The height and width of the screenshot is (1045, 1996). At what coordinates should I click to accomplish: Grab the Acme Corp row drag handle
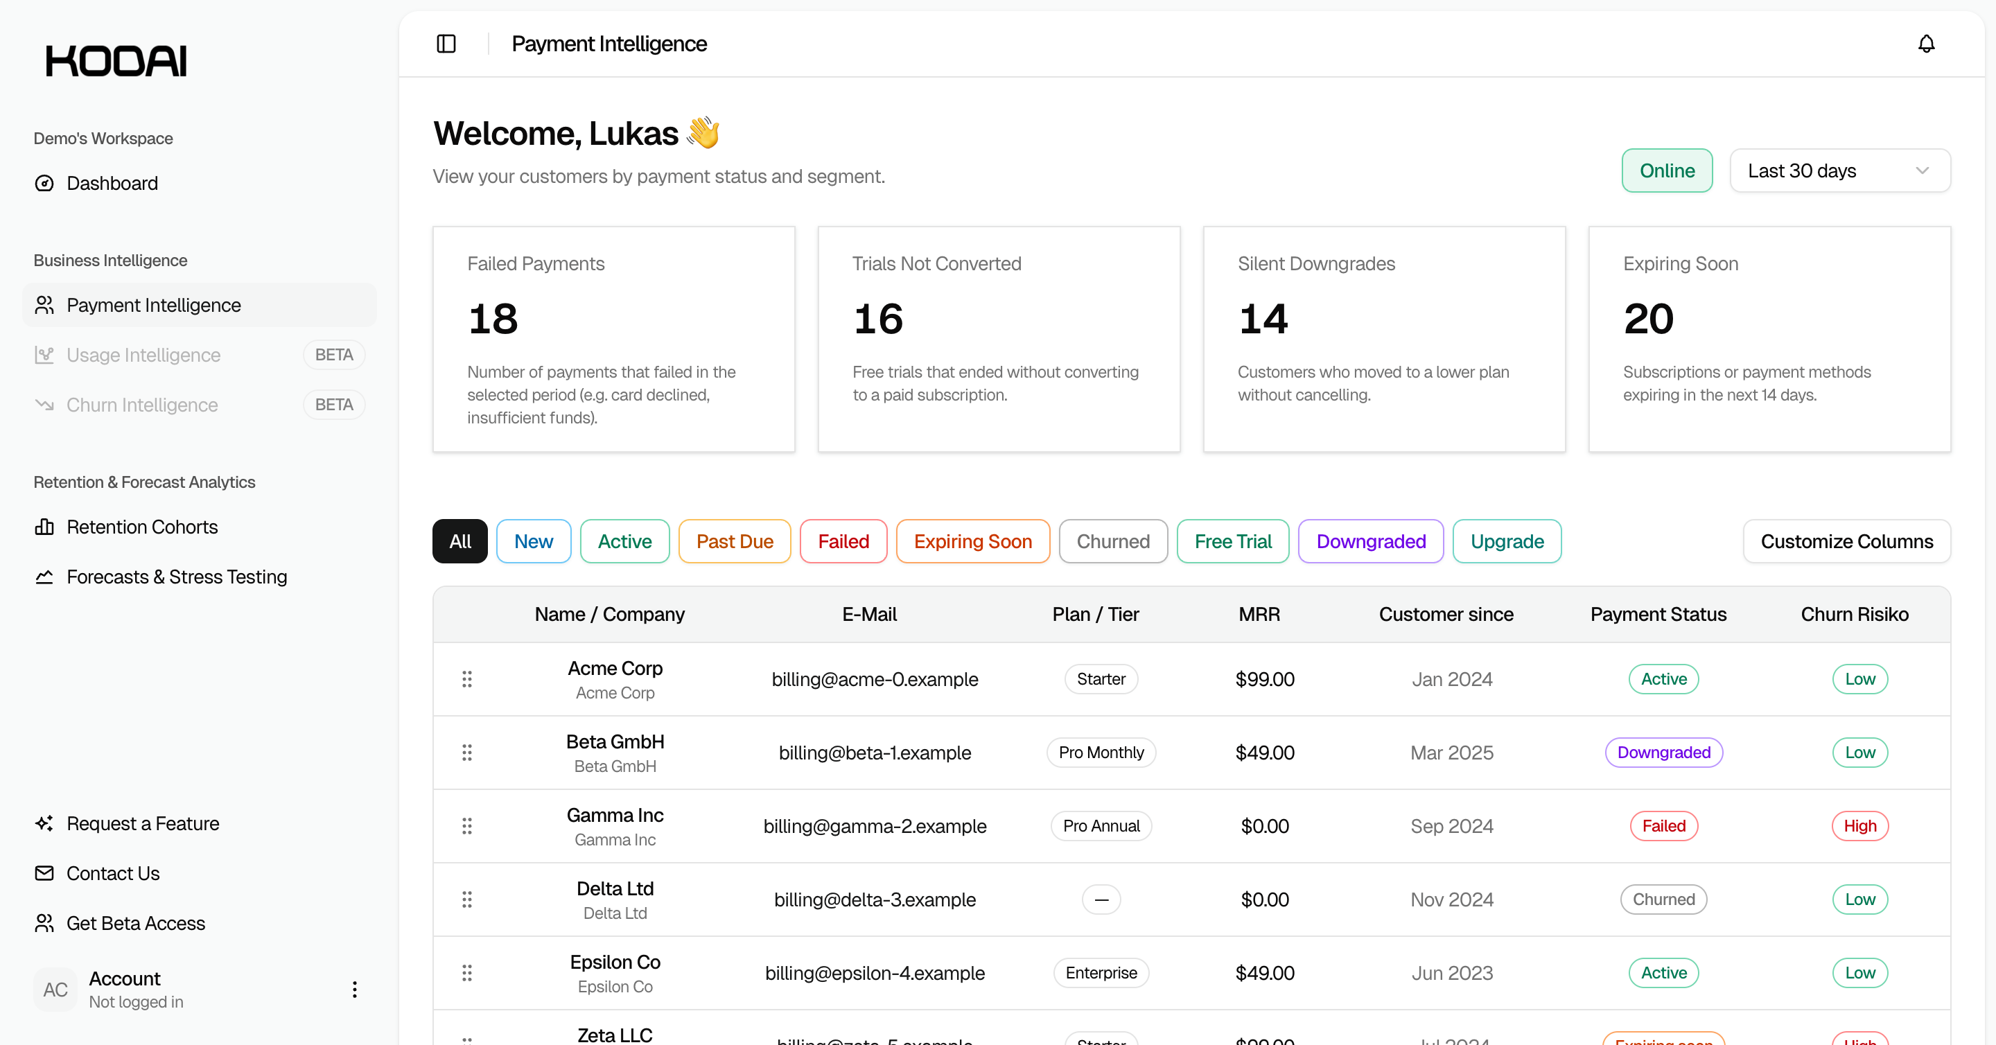[x=467, y=679]
